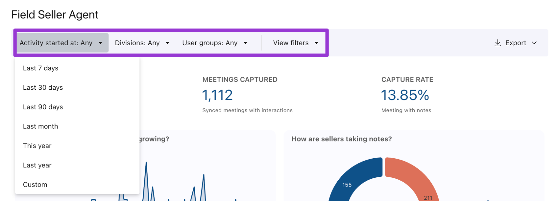Click the Export button label

(516, 43)
